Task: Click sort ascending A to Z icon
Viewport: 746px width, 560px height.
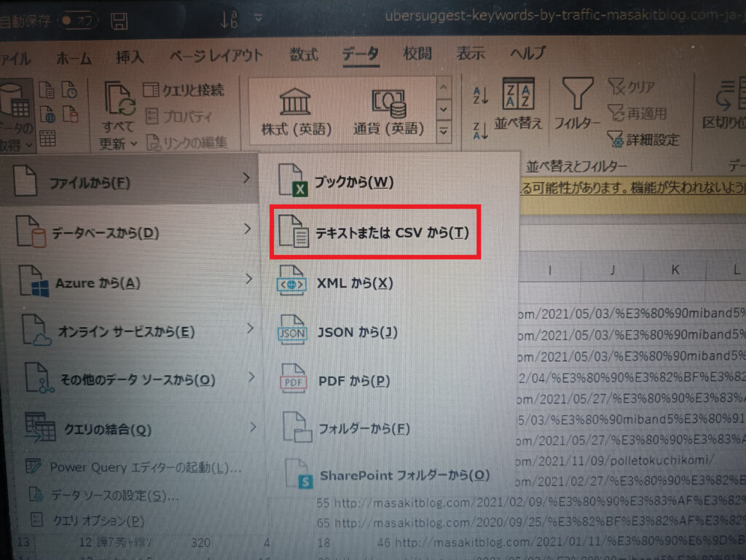Action: [481, 95]
